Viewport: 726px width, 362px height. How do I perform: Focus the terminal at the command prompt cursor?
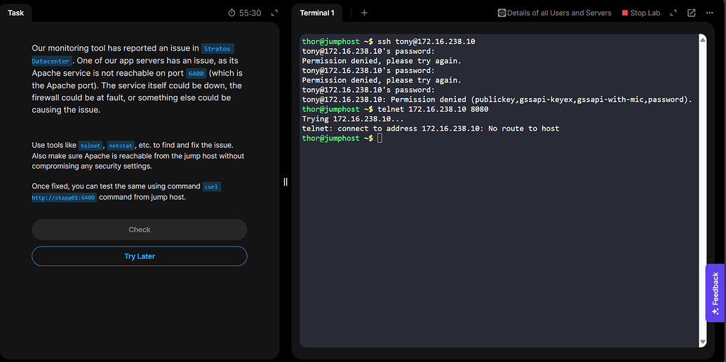[x=379, y=139]
